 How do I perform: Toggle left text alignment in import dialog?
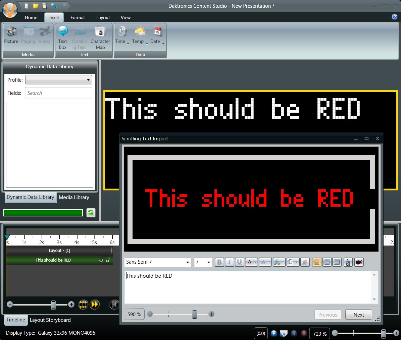(316, 262)
